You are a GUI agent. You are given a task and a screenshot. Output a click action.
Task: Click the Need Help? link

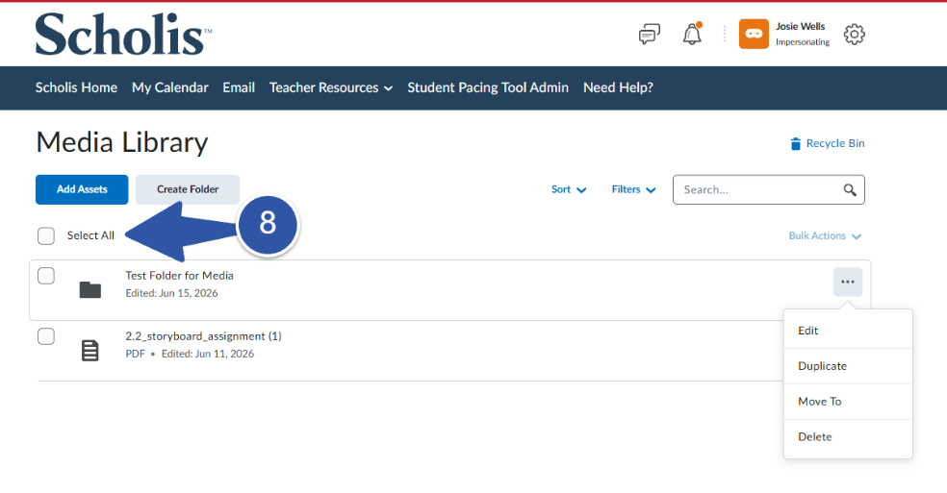[618, 87]
